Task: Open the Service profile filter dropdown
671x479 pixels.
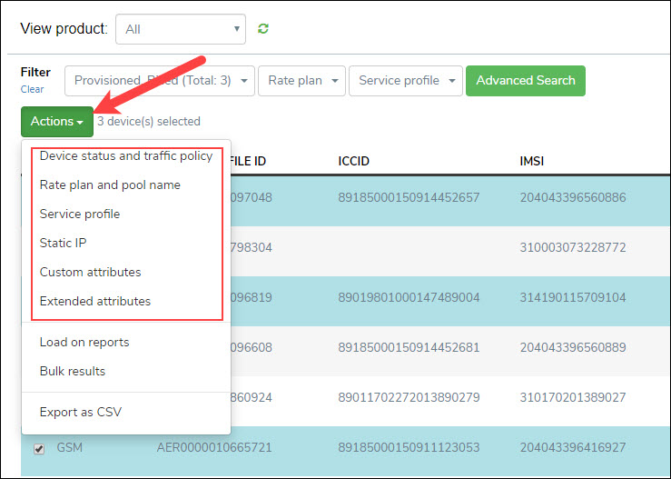Action: point(406,81)
